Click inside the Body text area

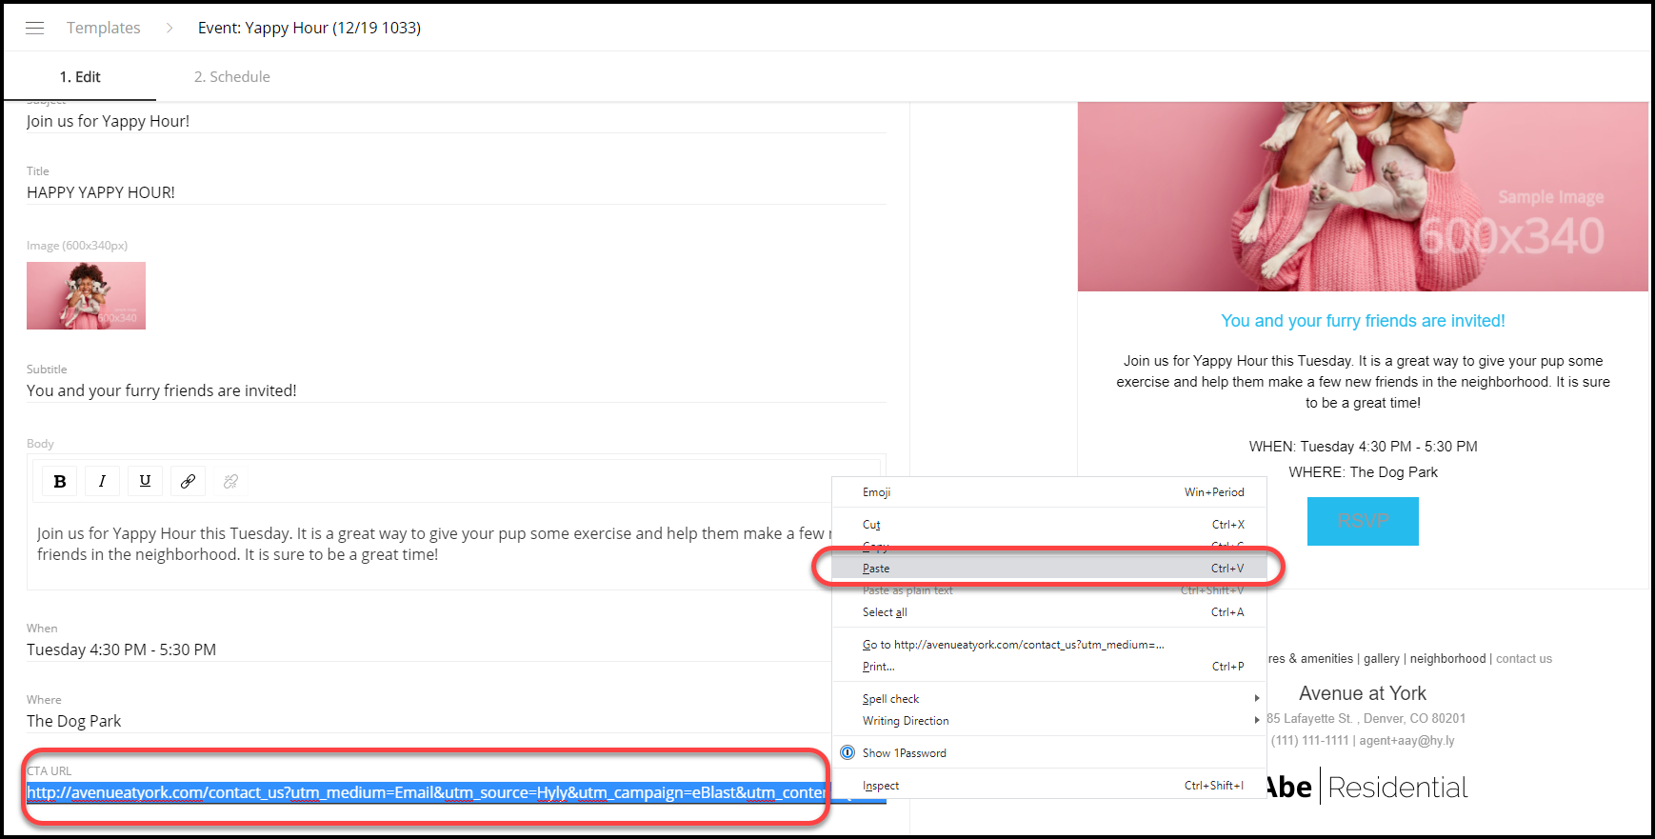[x=433, y=545]
